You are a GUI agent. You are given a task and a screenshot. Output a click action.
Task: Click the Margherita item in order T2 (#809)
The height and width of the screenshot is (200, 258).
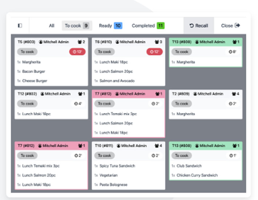click(185, 114)
